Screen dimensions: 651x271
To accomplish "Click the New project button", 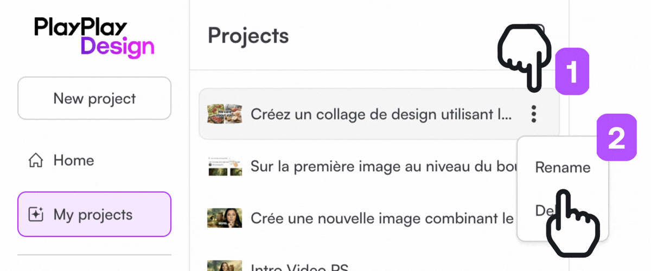I will click(94, 99).
